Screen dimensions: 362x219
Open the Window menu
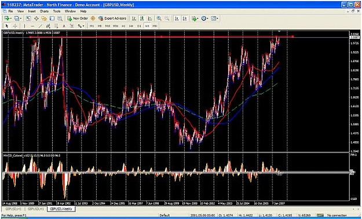coord(70,11)
